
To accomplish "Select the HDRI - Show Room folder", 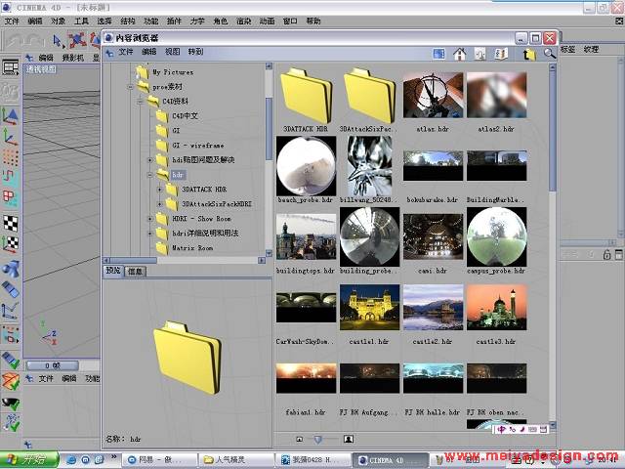I will tap(200, 219).
